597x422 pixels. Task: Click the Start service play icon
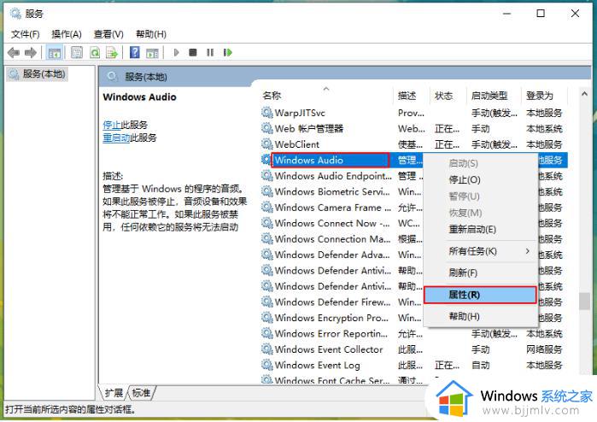coord(176,53)
